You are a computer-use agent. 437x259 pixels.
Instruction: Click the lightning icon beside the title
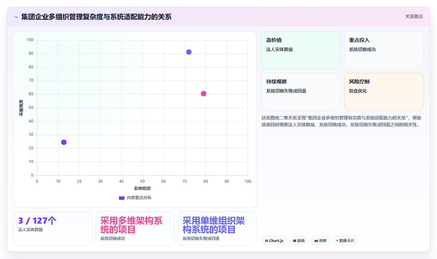[16, 17]
